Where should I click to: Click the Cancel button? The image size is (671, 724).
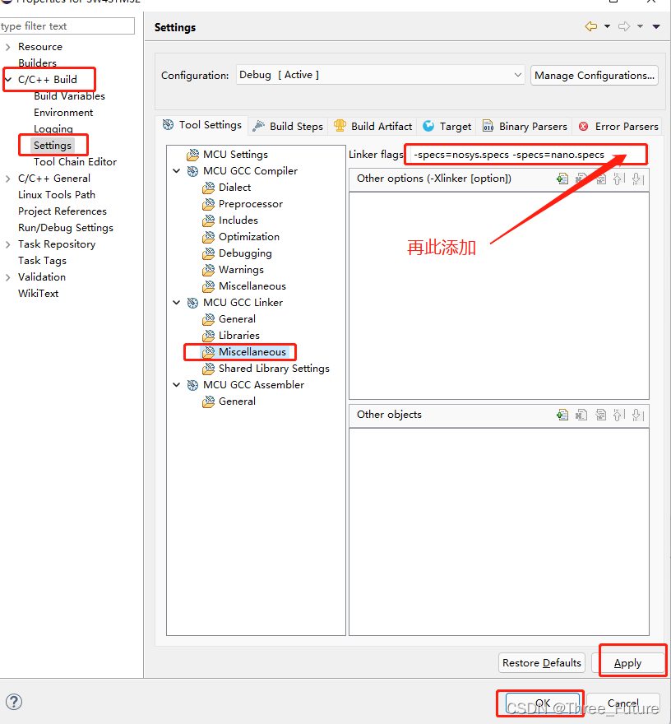click(x=623, y=703)
